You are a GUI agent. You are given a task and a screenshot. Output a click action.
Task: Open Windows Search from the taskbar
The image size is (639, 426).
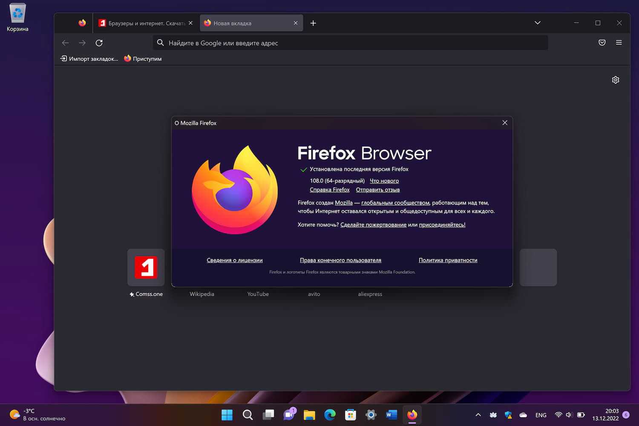click(248, 414)
